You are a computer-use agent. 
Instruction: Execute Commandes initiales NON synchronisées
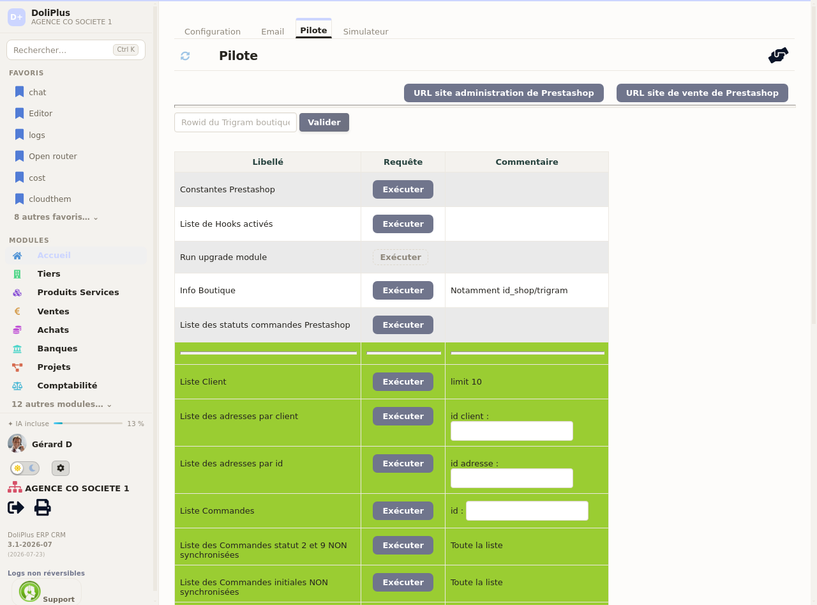point(403,583)
